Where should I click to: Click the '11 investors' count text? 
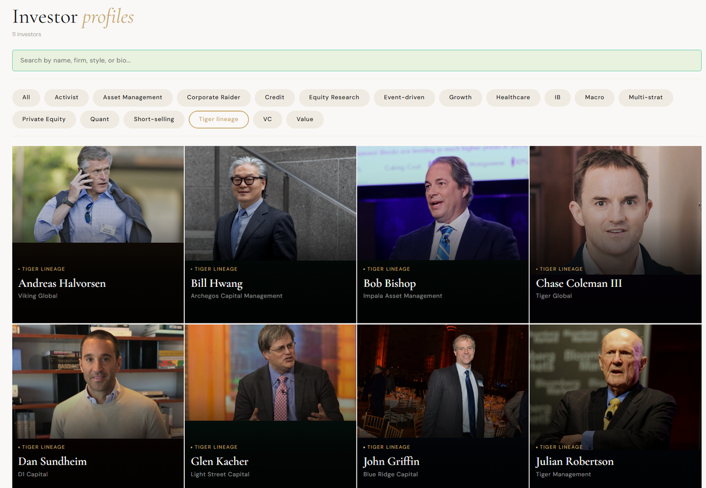[x=27, y=35]
